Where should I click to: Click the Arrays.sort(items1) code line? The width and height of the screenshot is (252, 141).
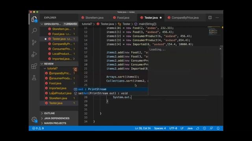coord(122,77)
